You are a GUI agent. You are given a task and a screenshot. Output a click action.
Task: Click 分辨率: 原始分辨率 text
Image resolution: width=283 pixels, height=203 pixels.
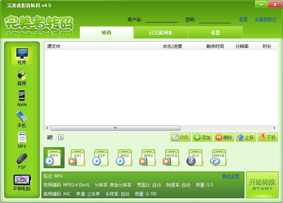click(113, 185)
